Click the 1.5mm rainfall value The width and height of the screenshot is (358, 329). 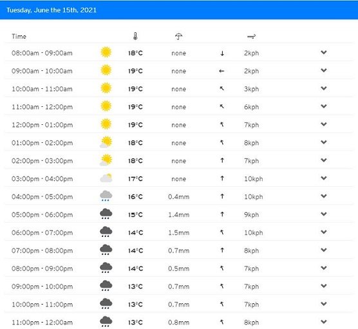click(179, 232)
